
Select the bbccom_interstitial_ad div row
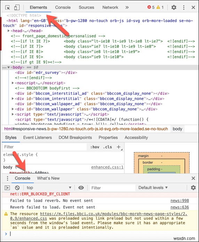click(x=92, y=93)
